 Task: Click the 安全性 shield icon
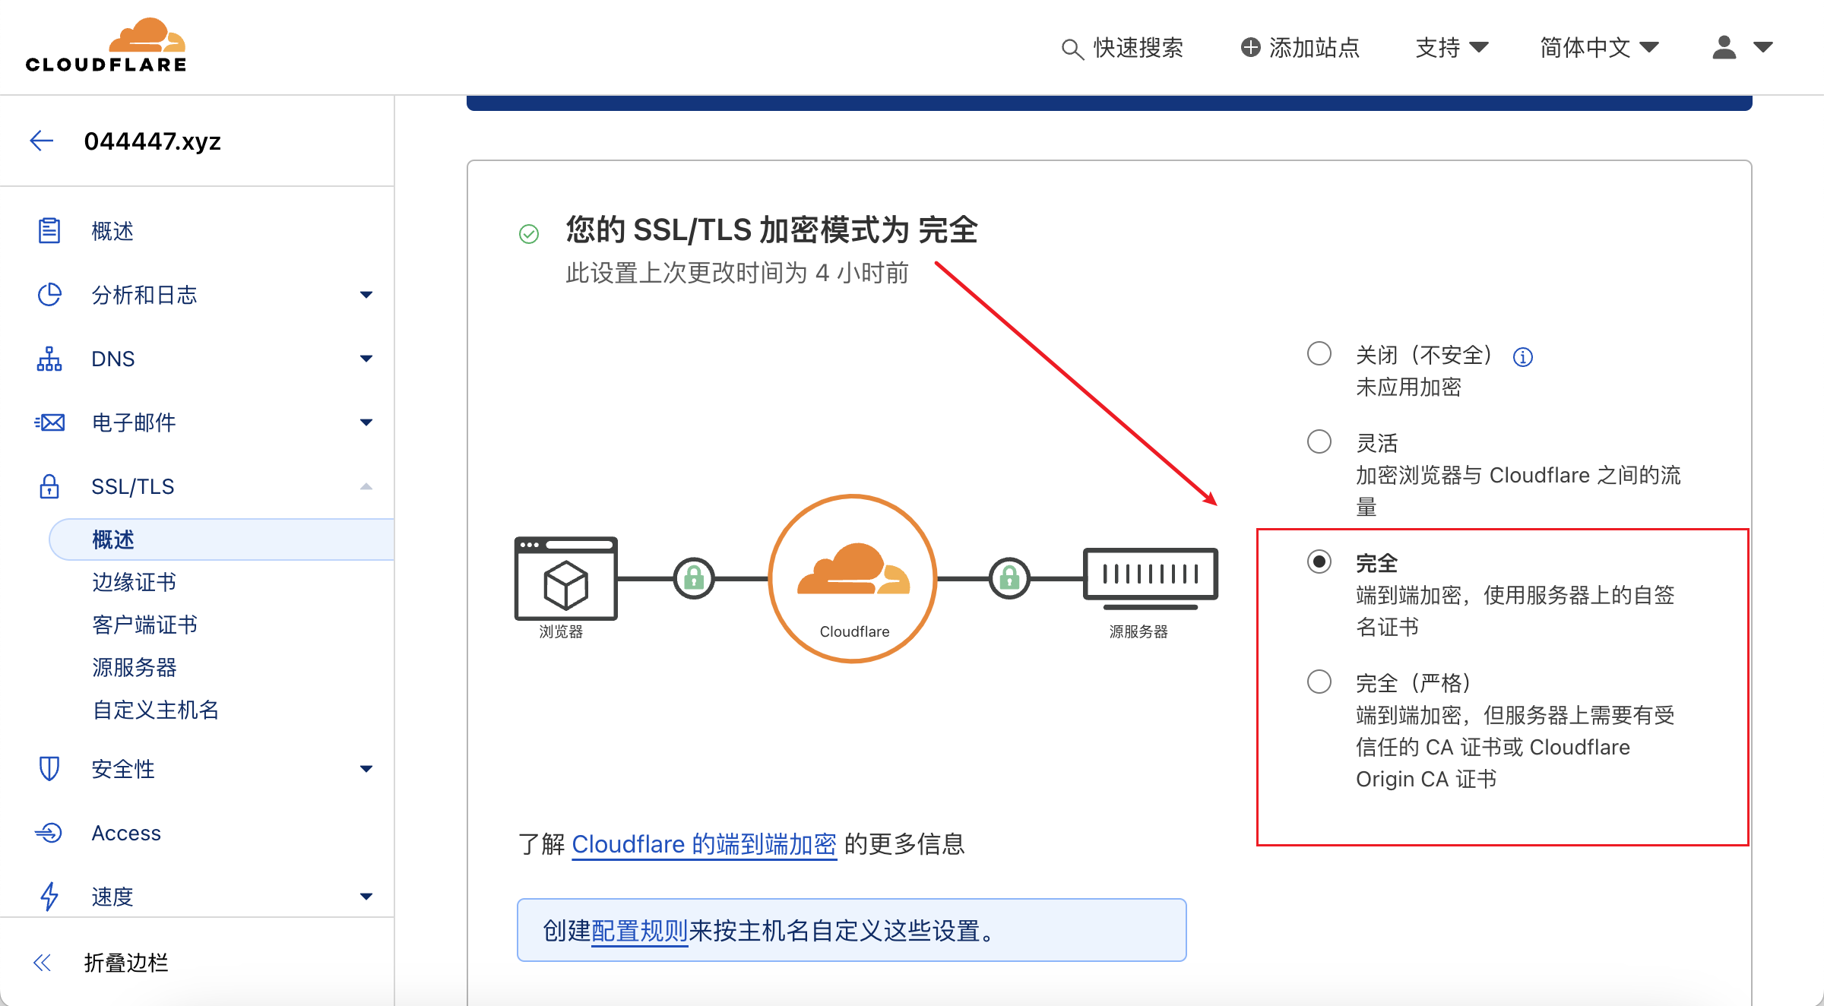[49, 769]
